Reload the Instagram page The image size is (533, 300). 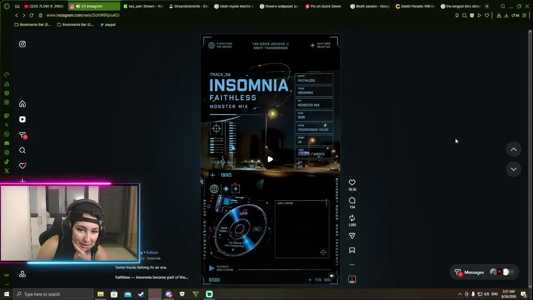point(31,15)
